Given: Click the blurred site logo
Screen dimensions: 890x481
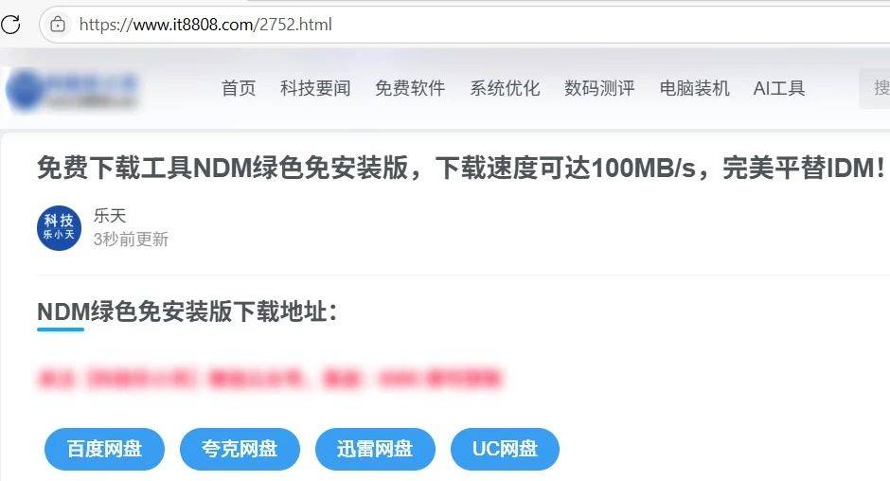Looking at the screenshot, I should tap(72, 89).
